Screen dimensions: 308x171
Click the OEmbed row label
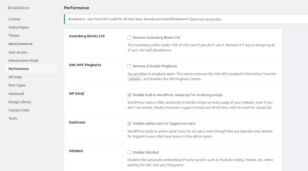(x=76, y=151)
